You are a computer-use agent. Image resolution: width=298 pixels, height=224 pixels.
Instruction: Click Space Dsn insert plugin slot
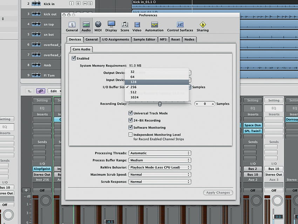click(x=252, y=125)
